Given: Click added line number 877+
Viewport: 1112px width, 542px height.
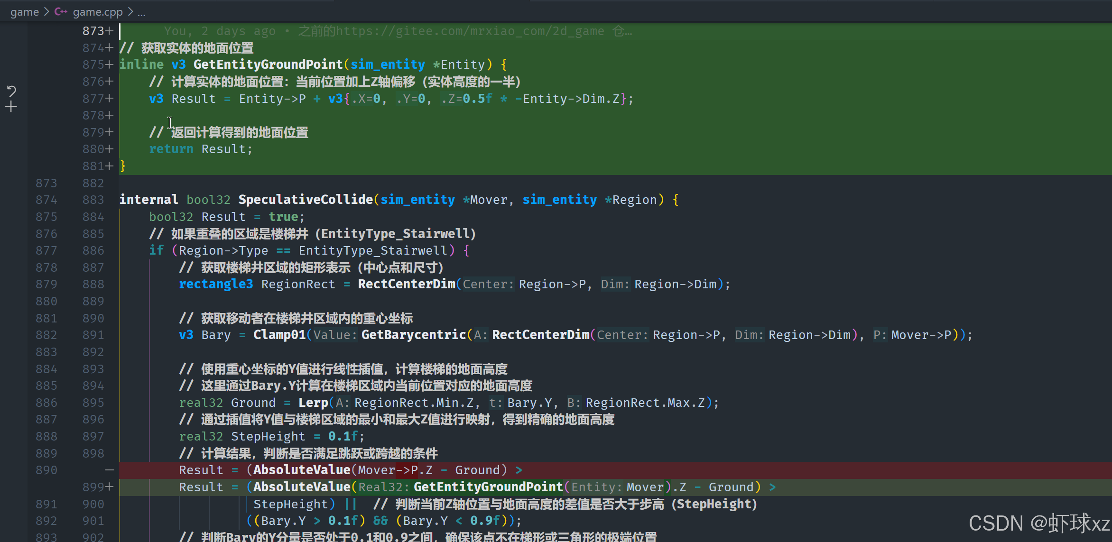Looking at the screenshot, I should click(x=98, y=99).
